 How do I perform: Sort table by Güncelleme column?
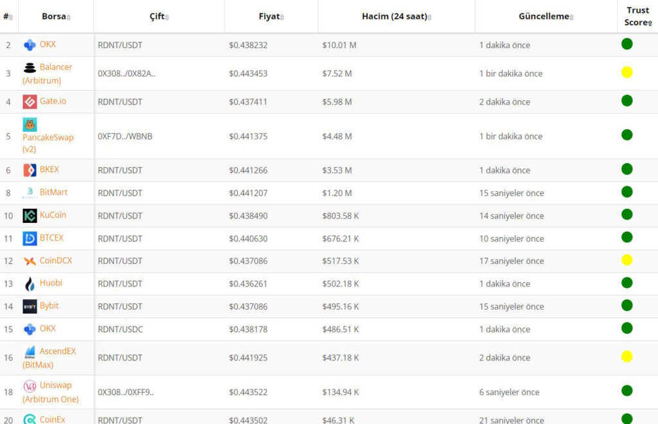point(546,16)
